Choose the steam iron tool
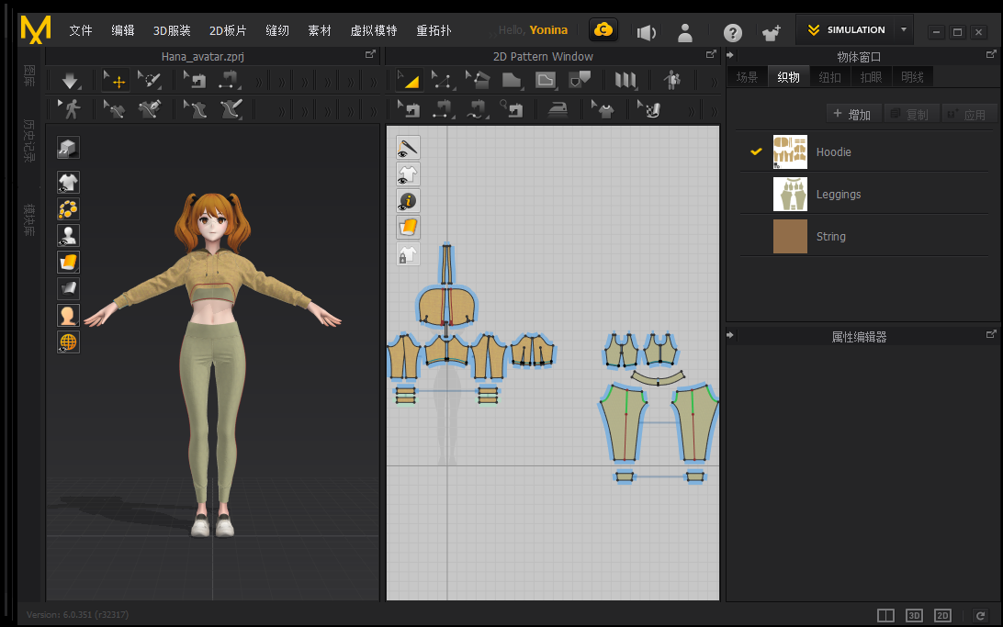The image size is (1003, 627). [x=558, y=110]
